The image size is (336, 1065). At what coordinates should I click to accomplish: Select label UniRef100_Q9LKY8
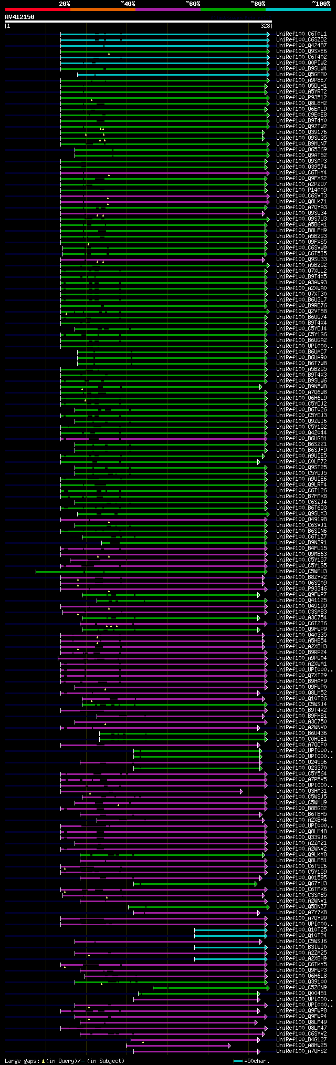tap(301, 855)
